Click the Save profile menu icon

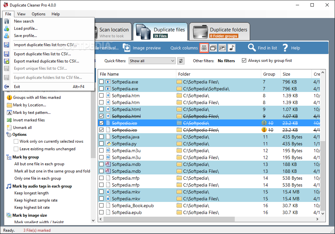point(7,36)
